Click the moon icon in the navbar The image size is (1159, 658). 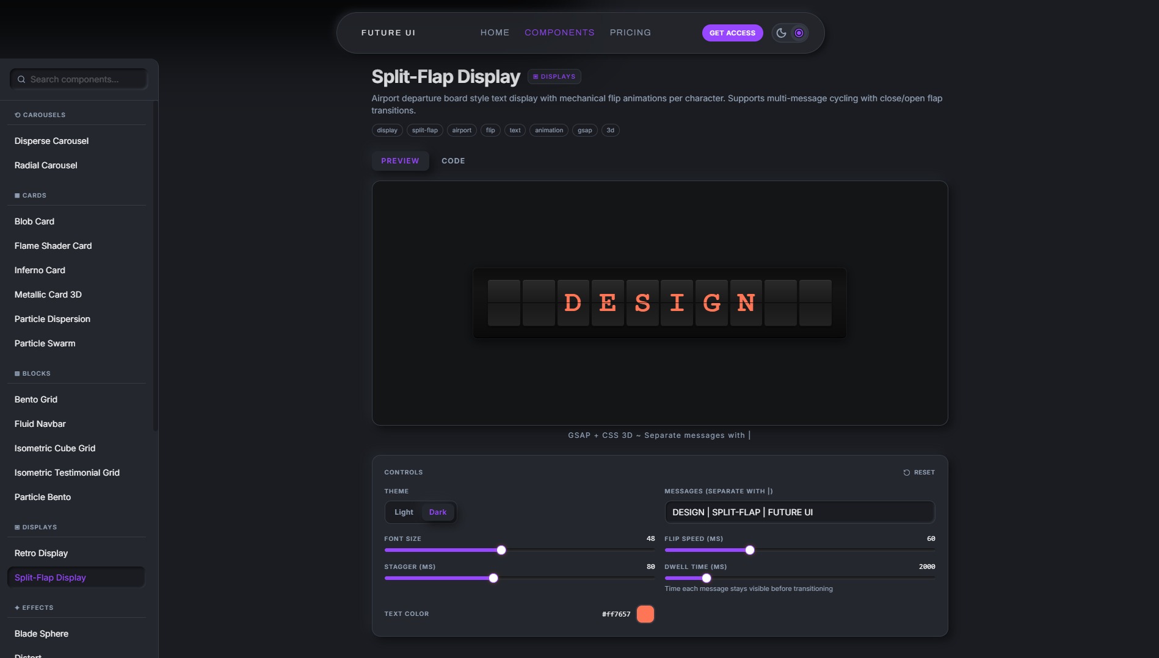[782, 32]
